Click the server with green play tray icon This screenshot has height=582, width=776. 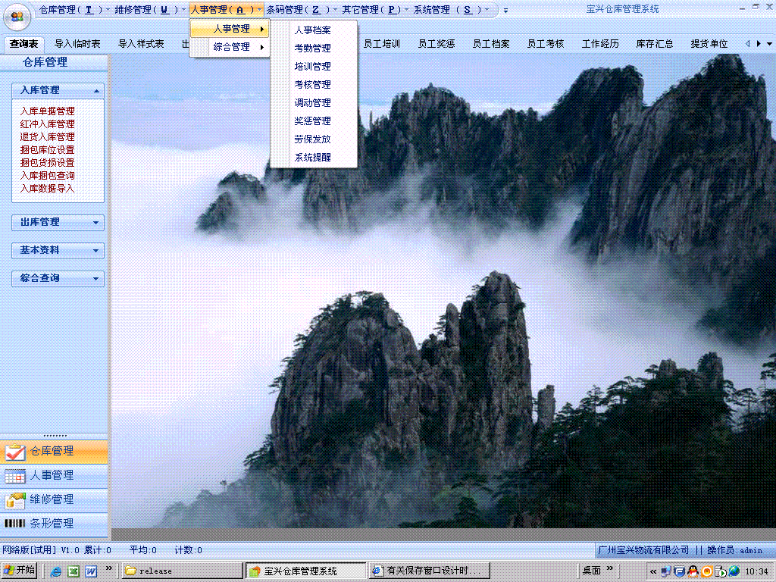click(x=720, y=571)
